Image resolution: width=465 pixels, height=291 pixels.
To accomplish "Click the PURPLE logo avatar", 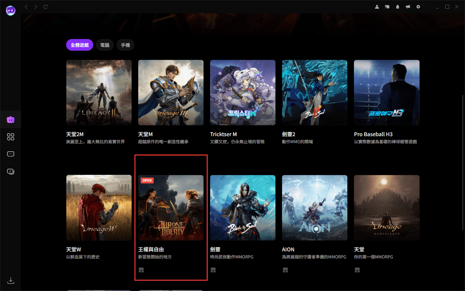I will click(x=11, y=11).
